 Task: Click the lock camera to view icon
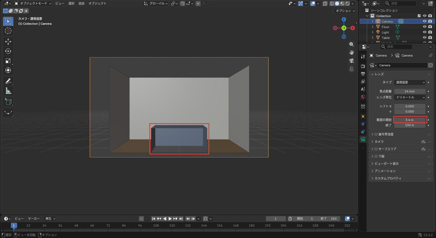point(352,69)
